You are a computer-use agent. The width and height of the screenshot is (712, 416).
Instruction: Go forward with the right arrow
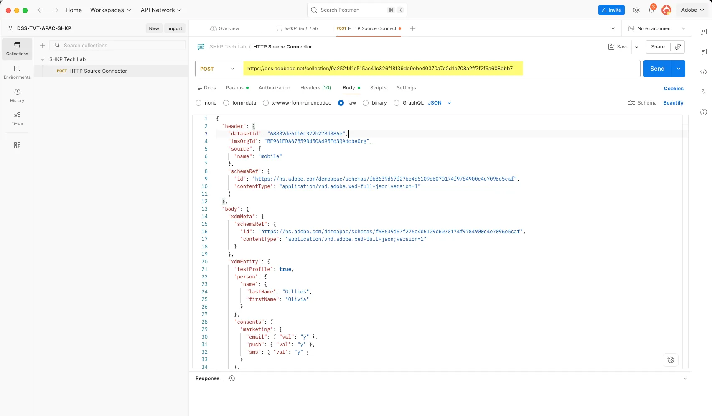pyautogui.click(x=56, y=10)
